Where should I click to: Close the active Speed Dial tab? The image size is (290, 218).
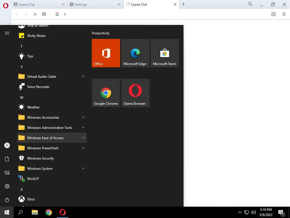point(175,5)
